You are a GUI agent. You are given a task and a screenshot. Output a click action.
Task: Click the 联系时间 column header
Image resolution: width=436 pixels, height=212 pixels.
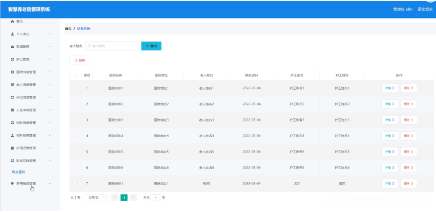click(x=252, y=75)
